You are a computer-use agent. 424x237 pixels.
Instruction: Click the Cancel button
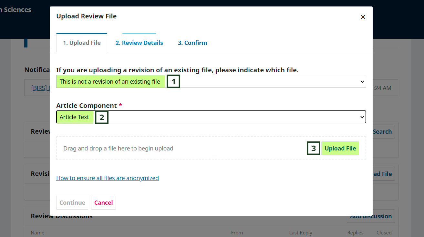coord(103,202)
